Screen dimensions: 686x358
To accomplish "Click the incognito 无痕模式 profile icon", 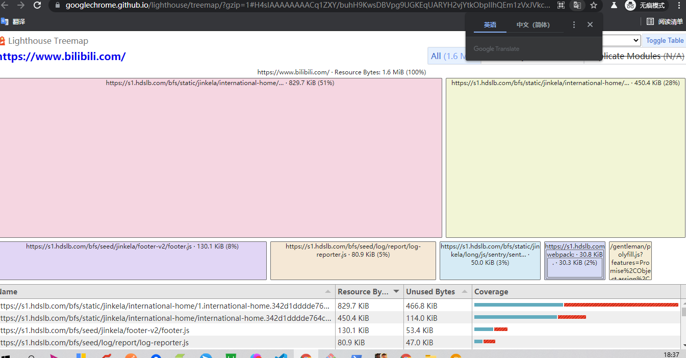I will (646, 5).
